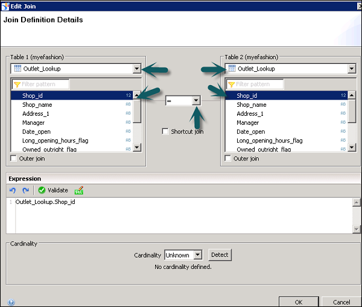Open the Table 1 Outlet_Lookup dropdown
362x307 pixels.
(137, 69)
